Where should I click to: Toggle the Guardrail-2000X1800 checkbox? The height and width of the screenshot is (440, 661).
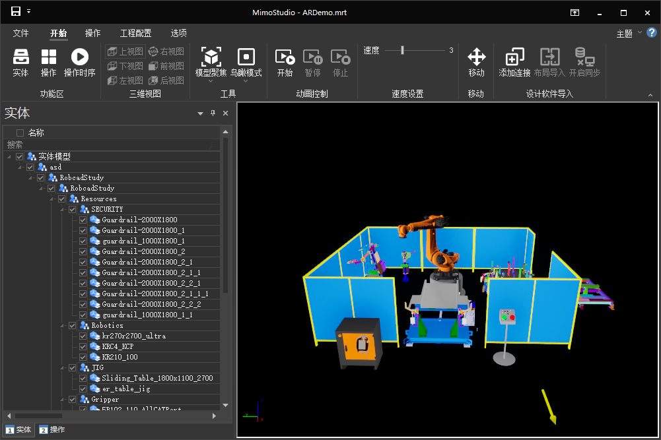tap(83, 220)
